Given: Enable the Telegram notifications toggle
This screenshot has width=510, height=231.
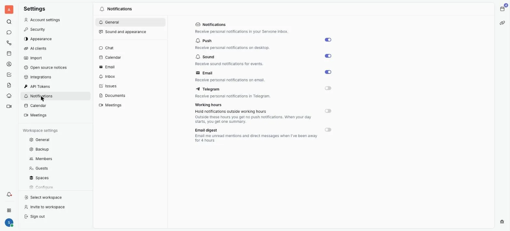Looking at the screenshot, I should (328, 88).
